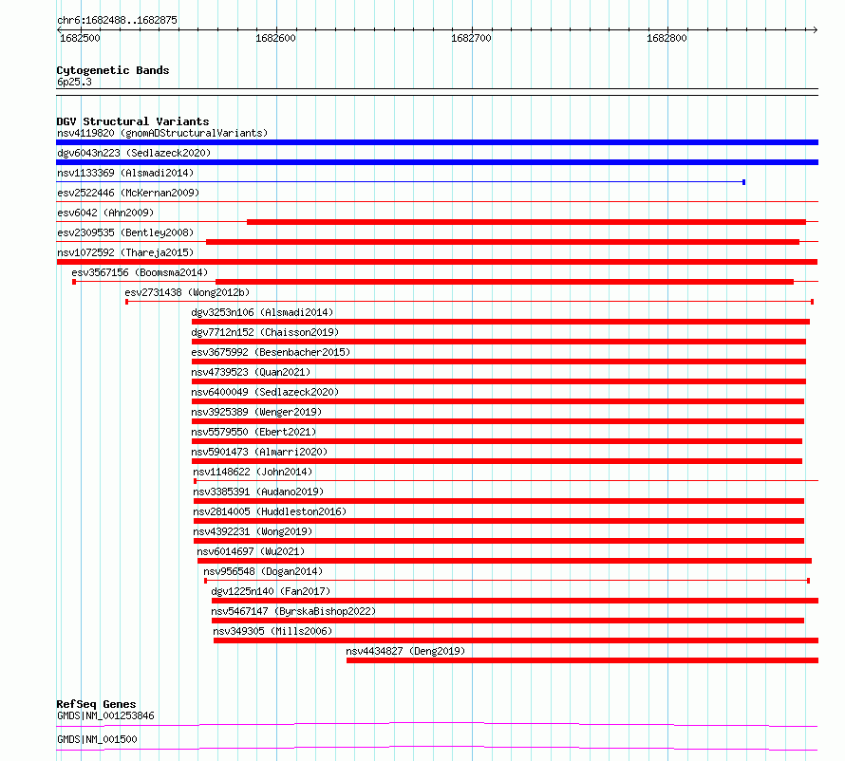Viewport: 845px width, 761px height.
Task: Open esv3567156 (Boomsma2014) label
Action: (x=140, y=272)
